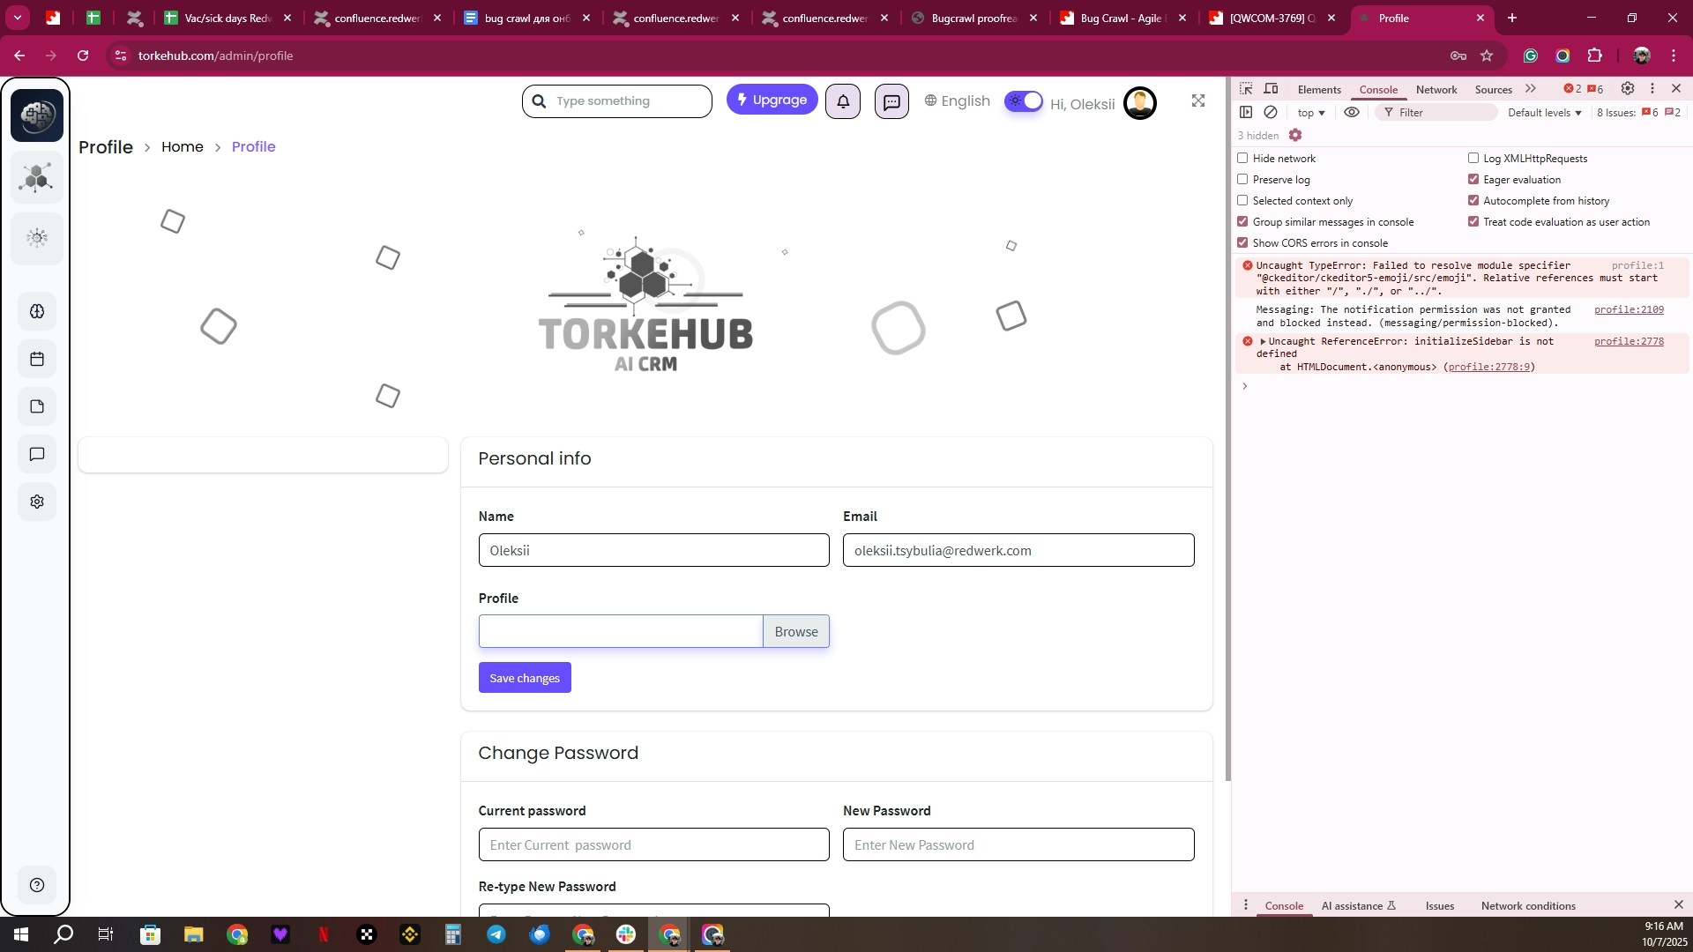1693x952 pixels.
Task: Click the user avatar in the header
Action: pyautogui.click(x=1140, y=103)
